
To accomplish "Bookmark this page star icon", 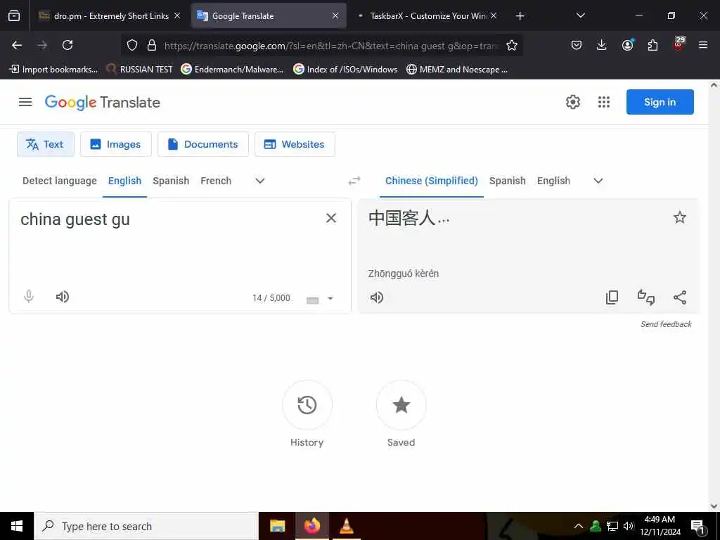I will (512, 45).
